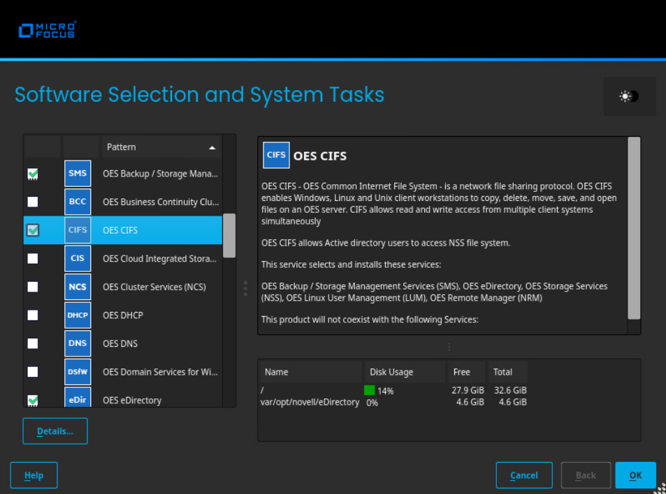Click the DHCP pattern icon

point(78,315)
